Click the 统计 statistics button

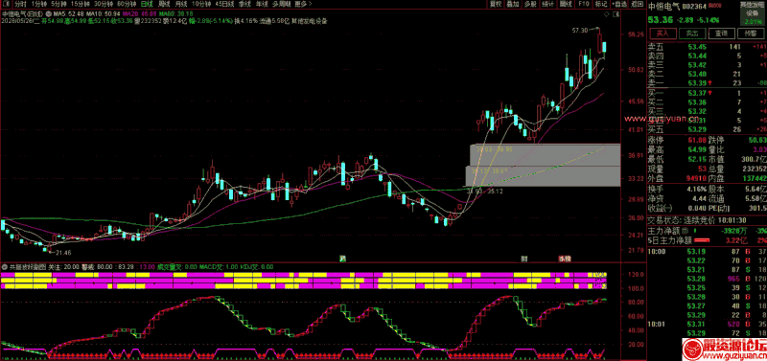click(x=547, y=5)
